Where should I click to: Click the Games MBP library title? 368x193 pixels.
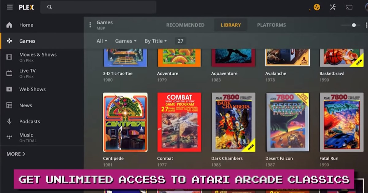coord(105,25)
